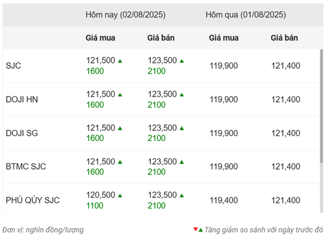Click the green up triangle in the legend
The width and height of the screenshot is (325, 238).
point(200,230)
